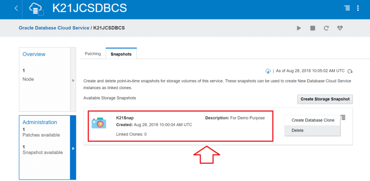Viewport: 370px width, 181px height.
Task: Click the K21Snap camera icon
Action: point(99,123)
